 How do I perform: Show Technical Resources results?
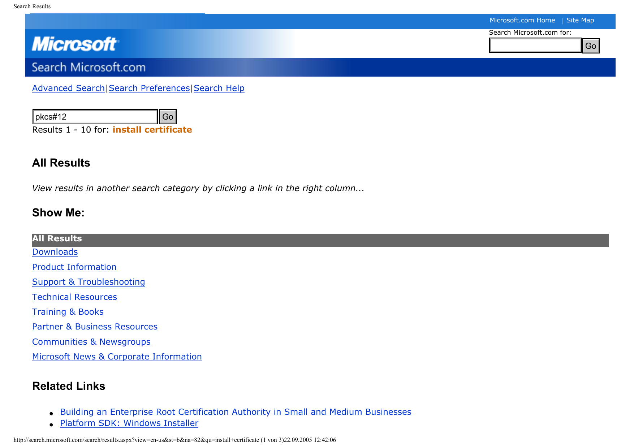74,297
